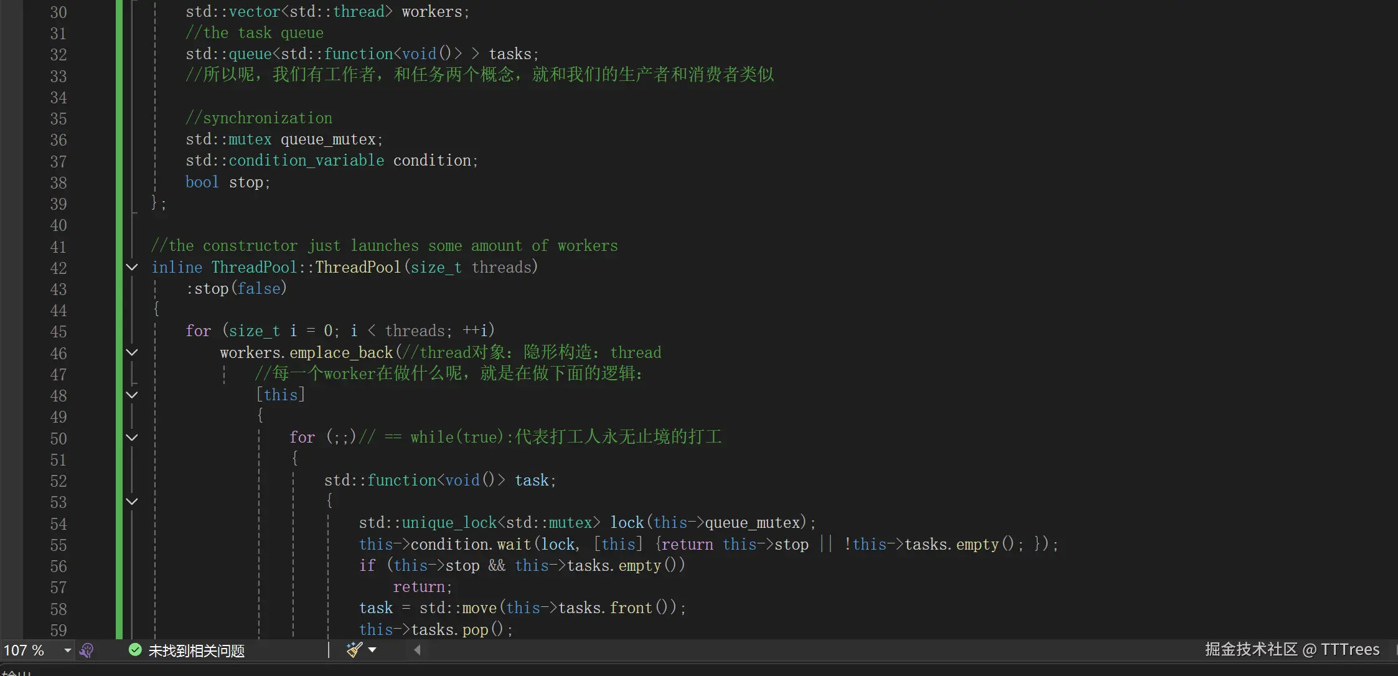Collapse the inner brace block at line 53
The image size is (1398, 676).
pyautogui.click(x=132, y=502)
